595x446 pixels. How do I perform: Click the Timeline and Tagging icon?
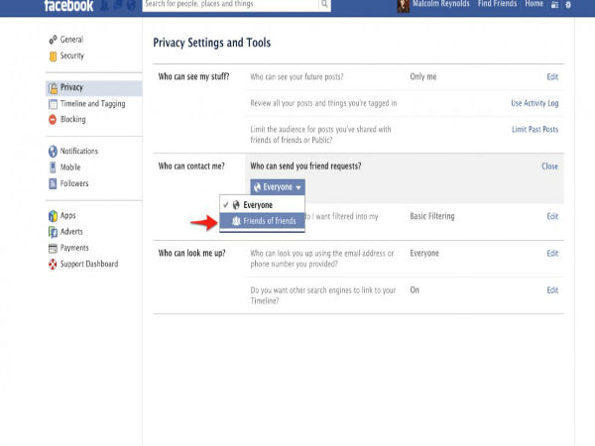[53, 104]
